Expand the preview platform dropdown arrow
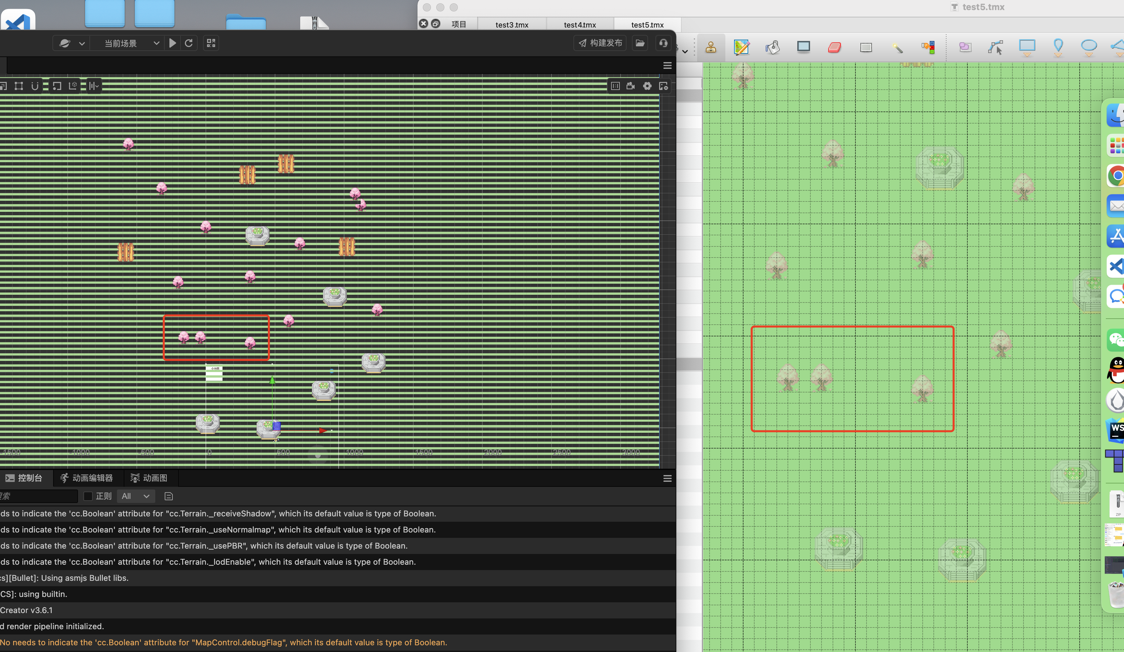Image resolution: width=1124 pixels, height=652 pixels. (82, 43)
